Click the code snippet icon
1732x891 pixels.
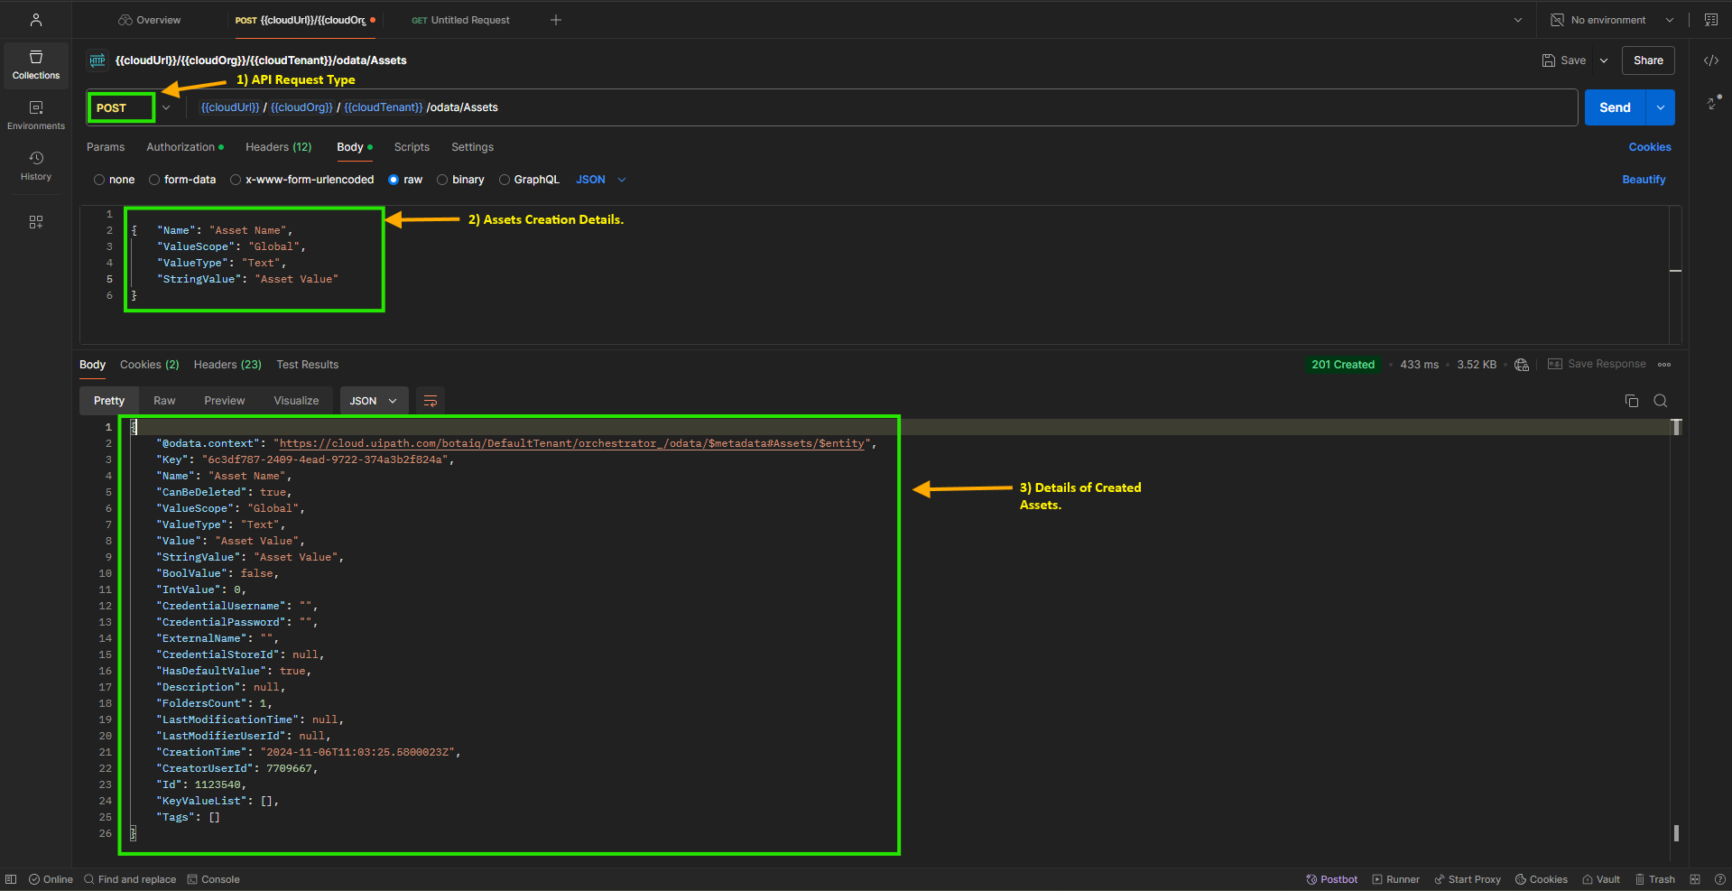1710,60
